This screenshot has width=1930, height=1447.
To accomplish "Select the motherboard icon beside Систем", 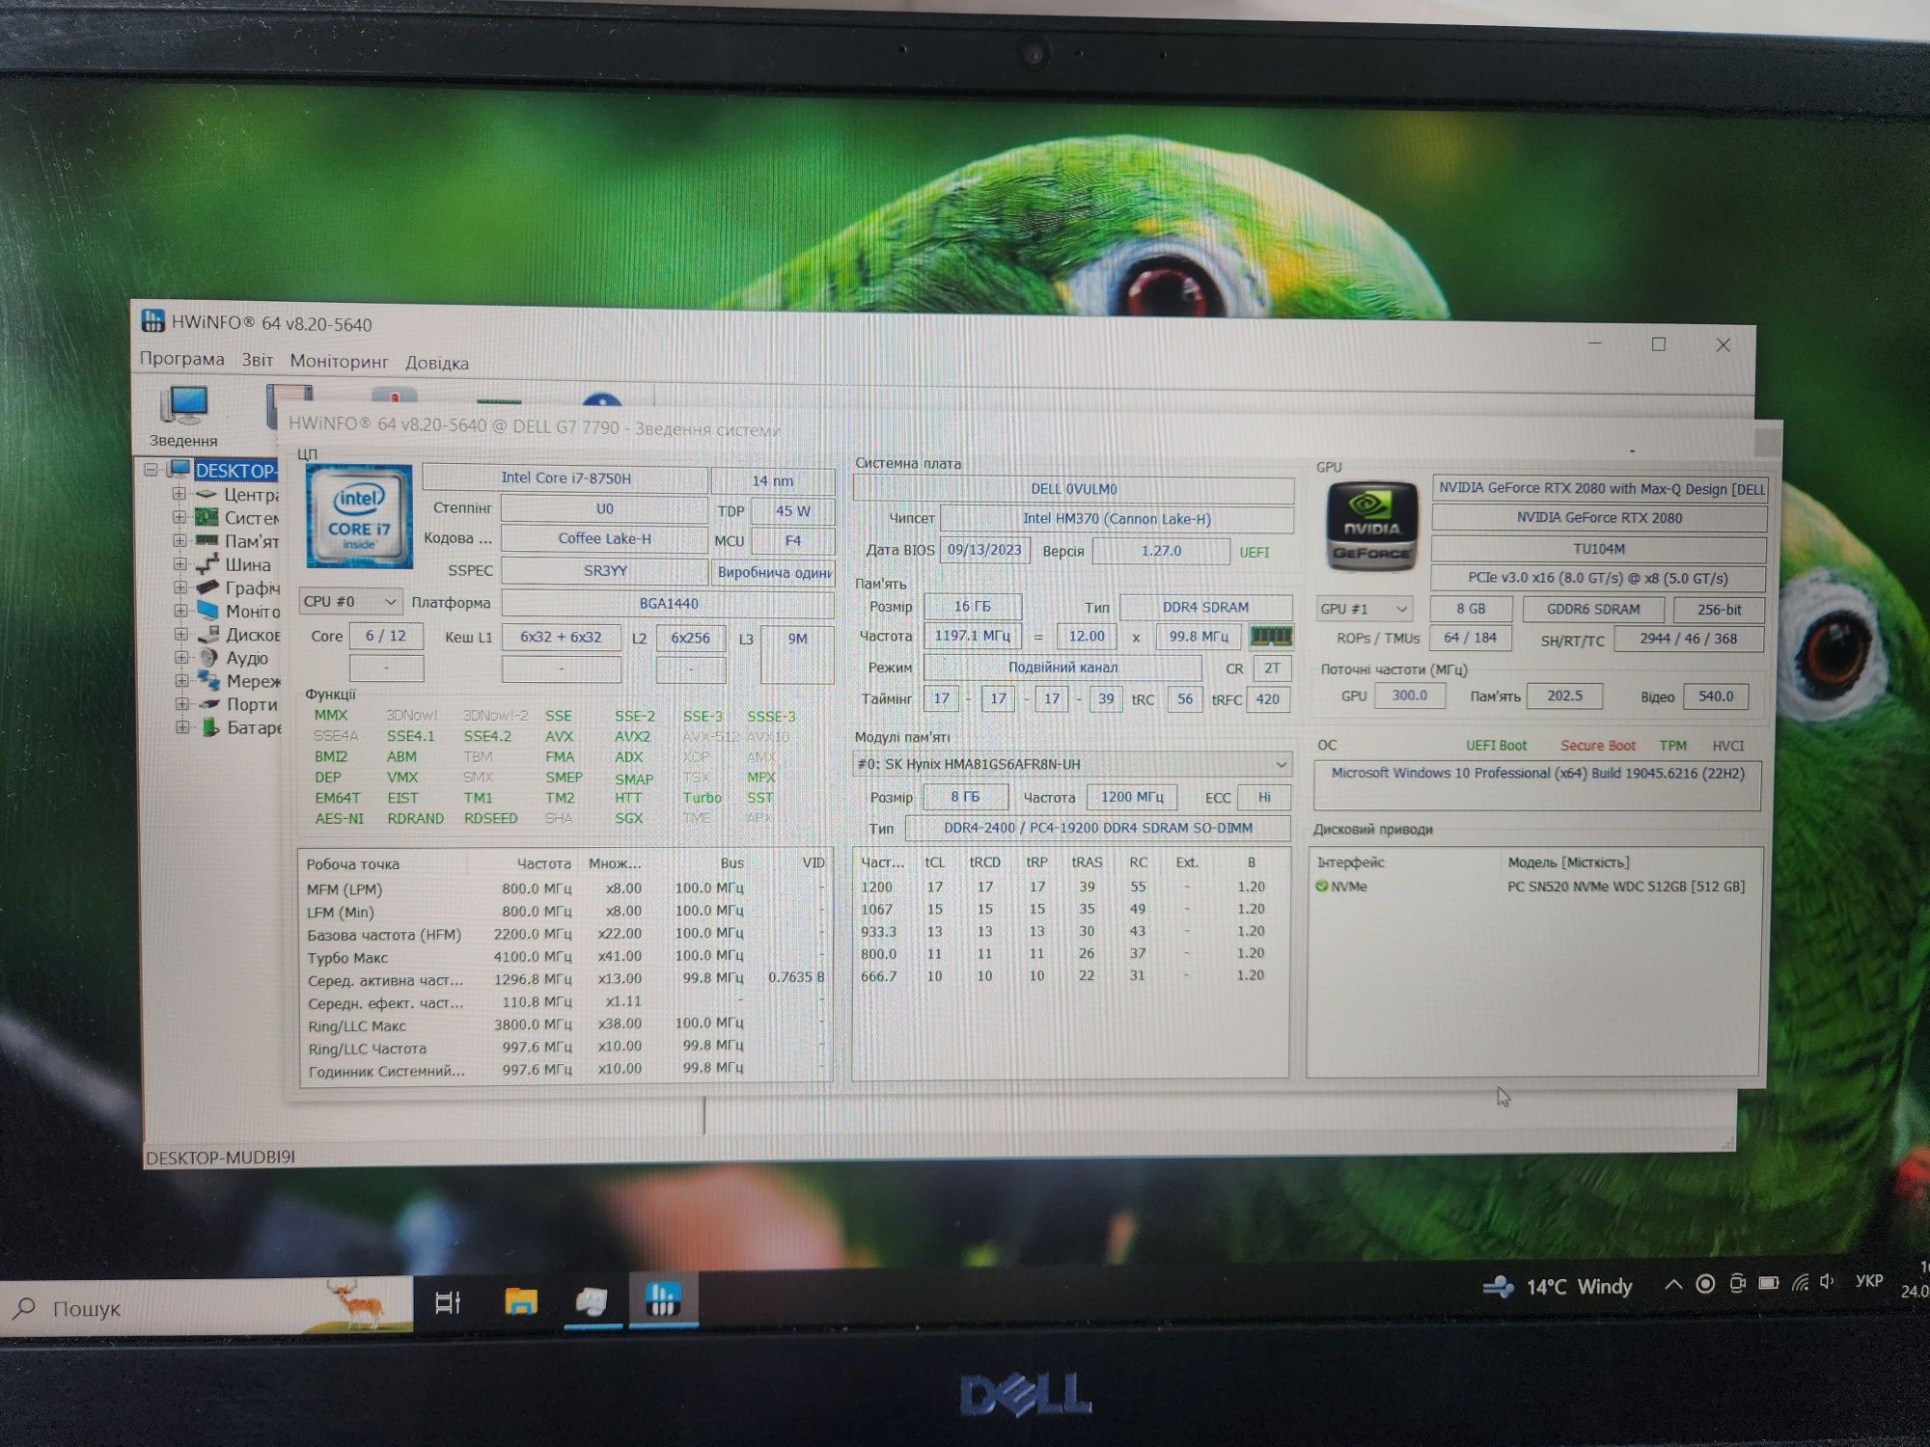I will (x=207, y=517).
